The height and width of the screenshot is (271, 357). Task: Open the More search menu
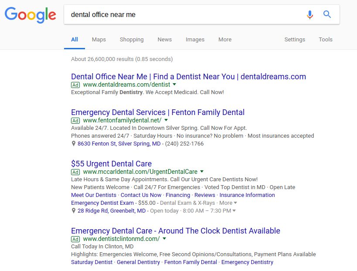click(225, 40)
